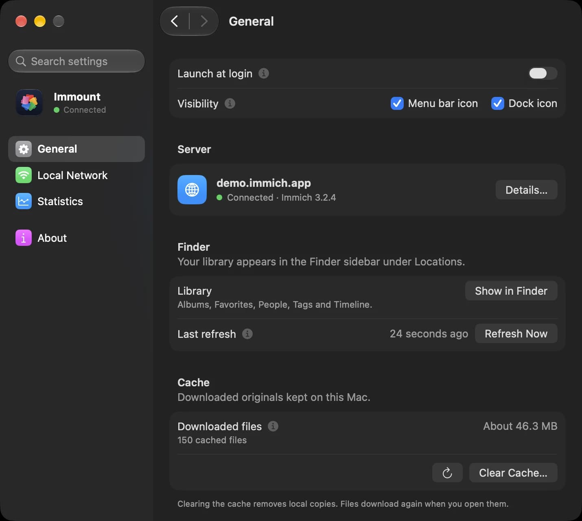
Task: Click the Refresh Now button
Action: point(516,333)
